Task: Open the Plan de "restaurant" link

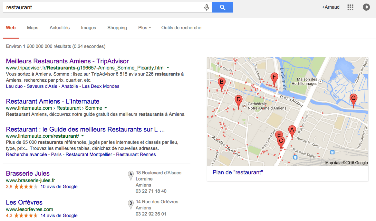Action: pyautogui.click(x=238, y=172)
